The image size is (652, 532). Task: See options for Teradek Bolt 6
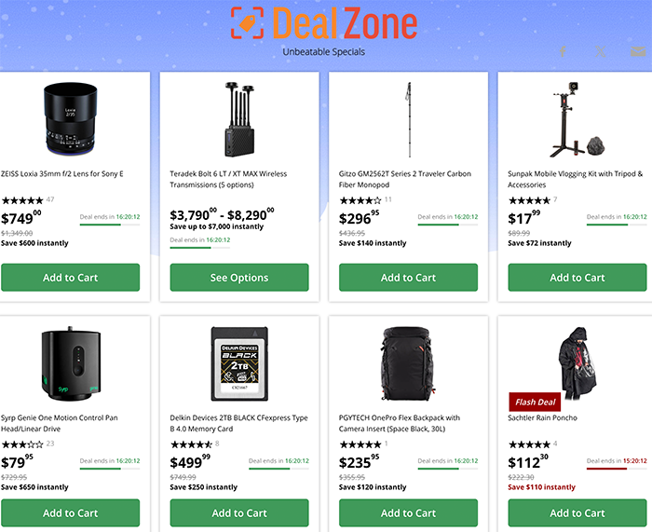(239, 278)
